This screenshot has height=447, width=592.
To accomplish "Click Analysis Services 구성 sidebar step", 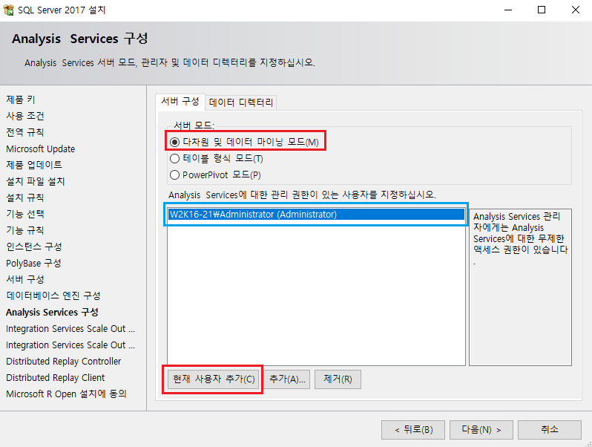I will (52, 312).
